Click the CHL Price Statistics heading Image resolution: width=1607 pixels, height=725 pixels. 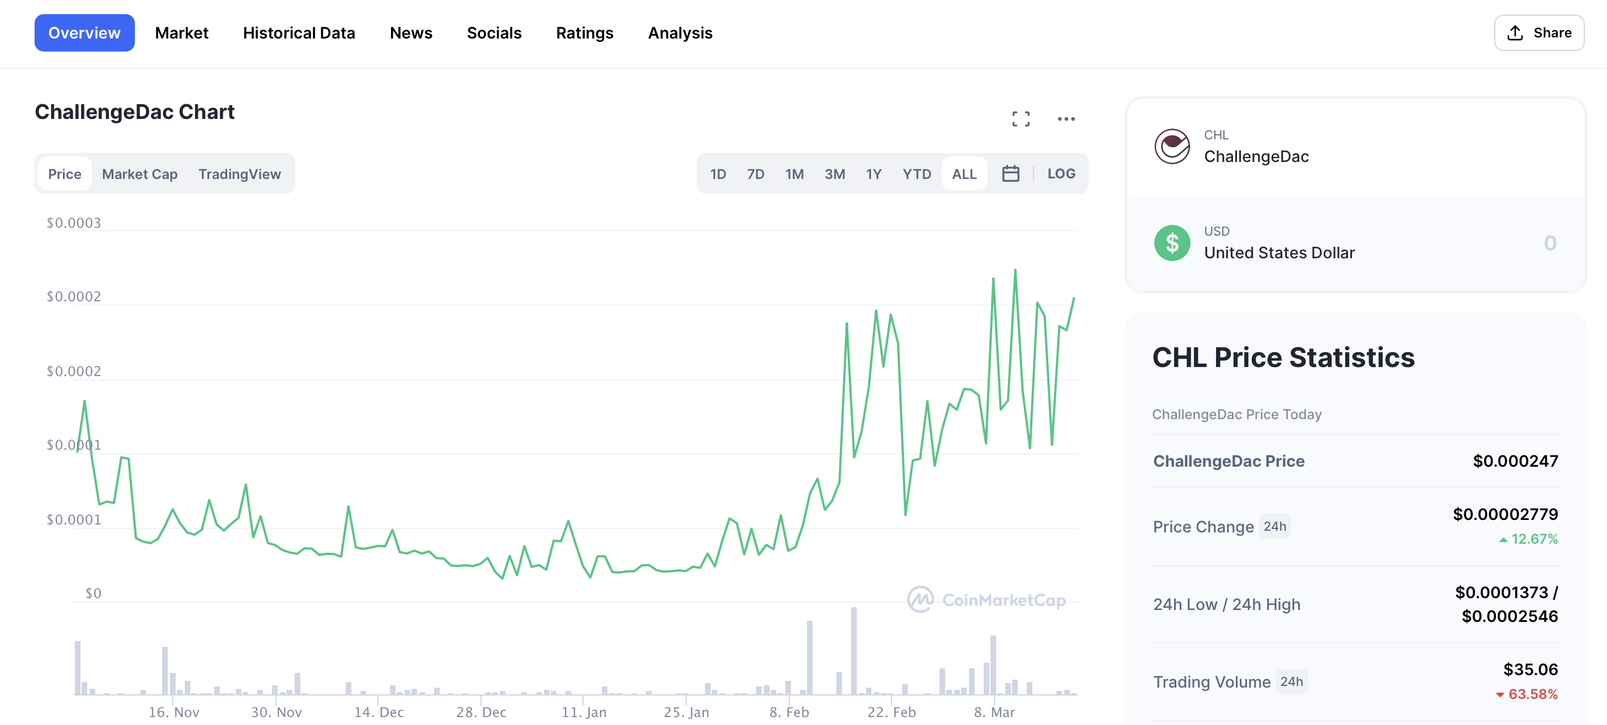[x=1283, y=358]
